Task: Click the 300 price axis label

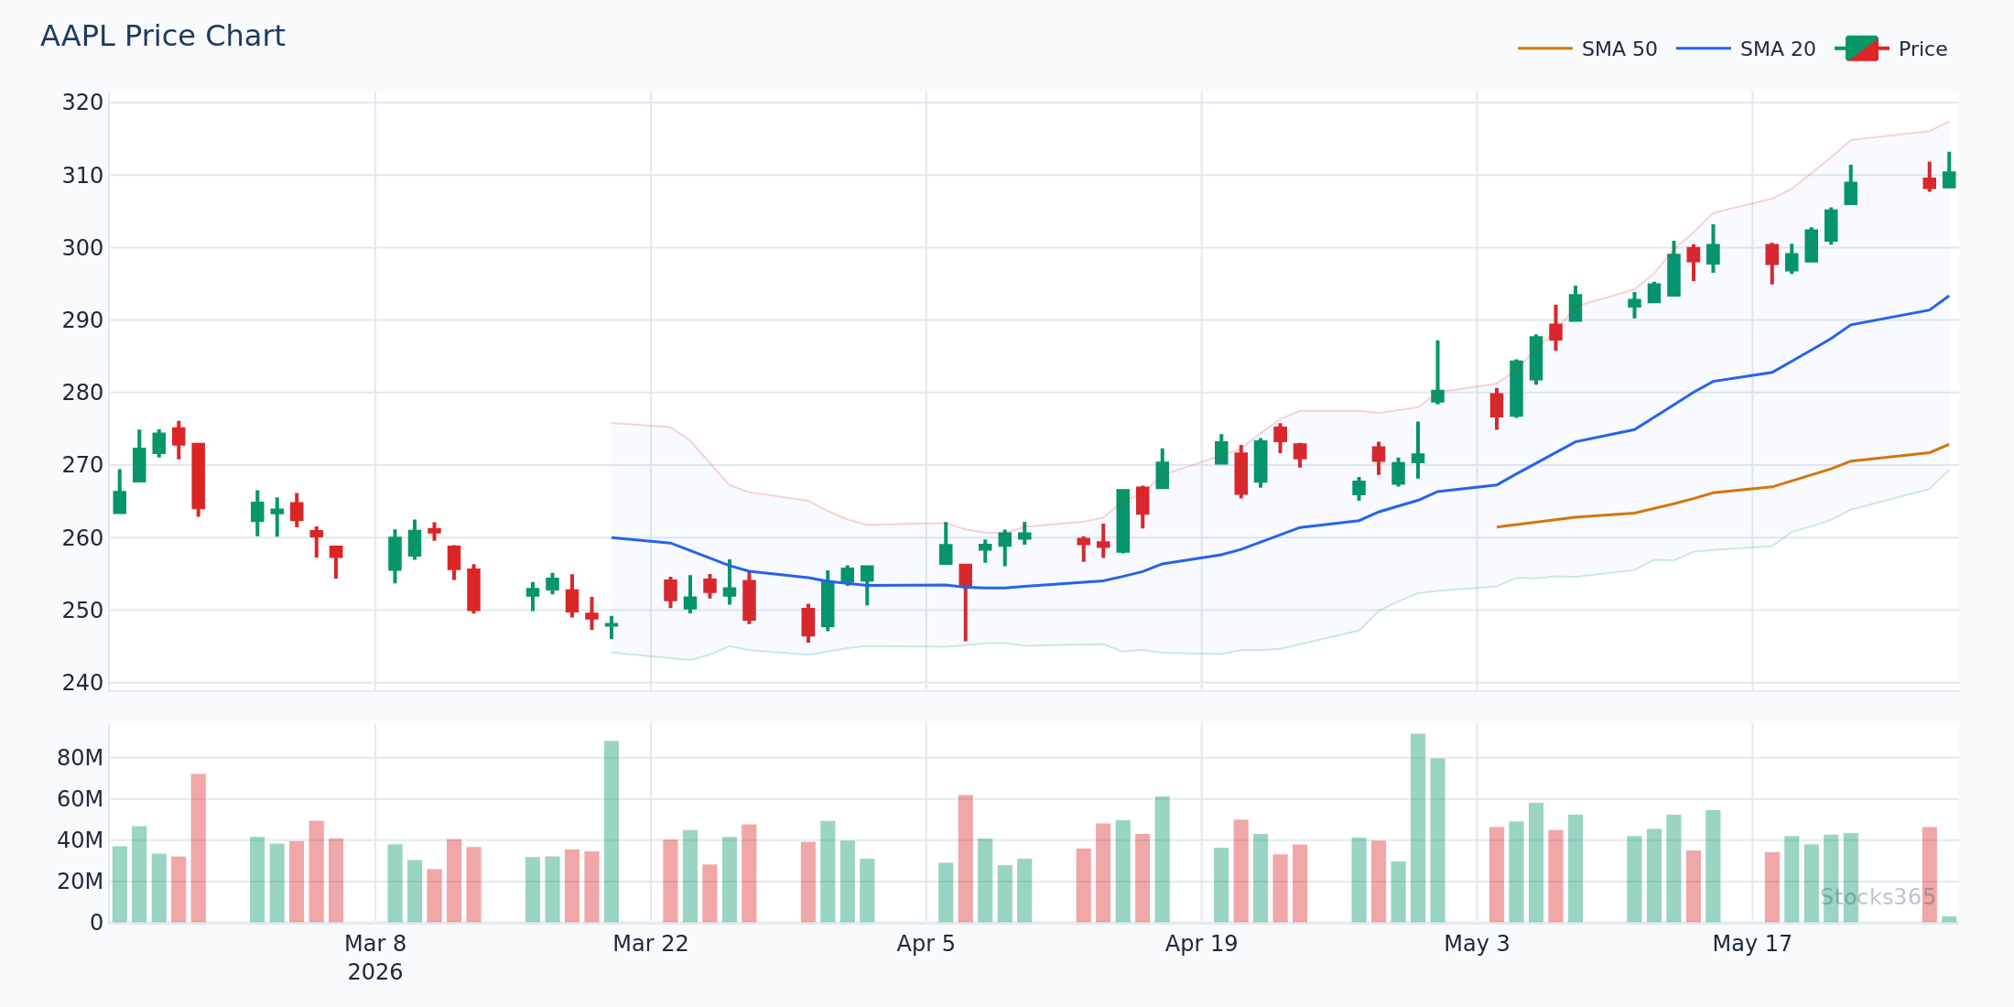Action: tap(82, 248)
